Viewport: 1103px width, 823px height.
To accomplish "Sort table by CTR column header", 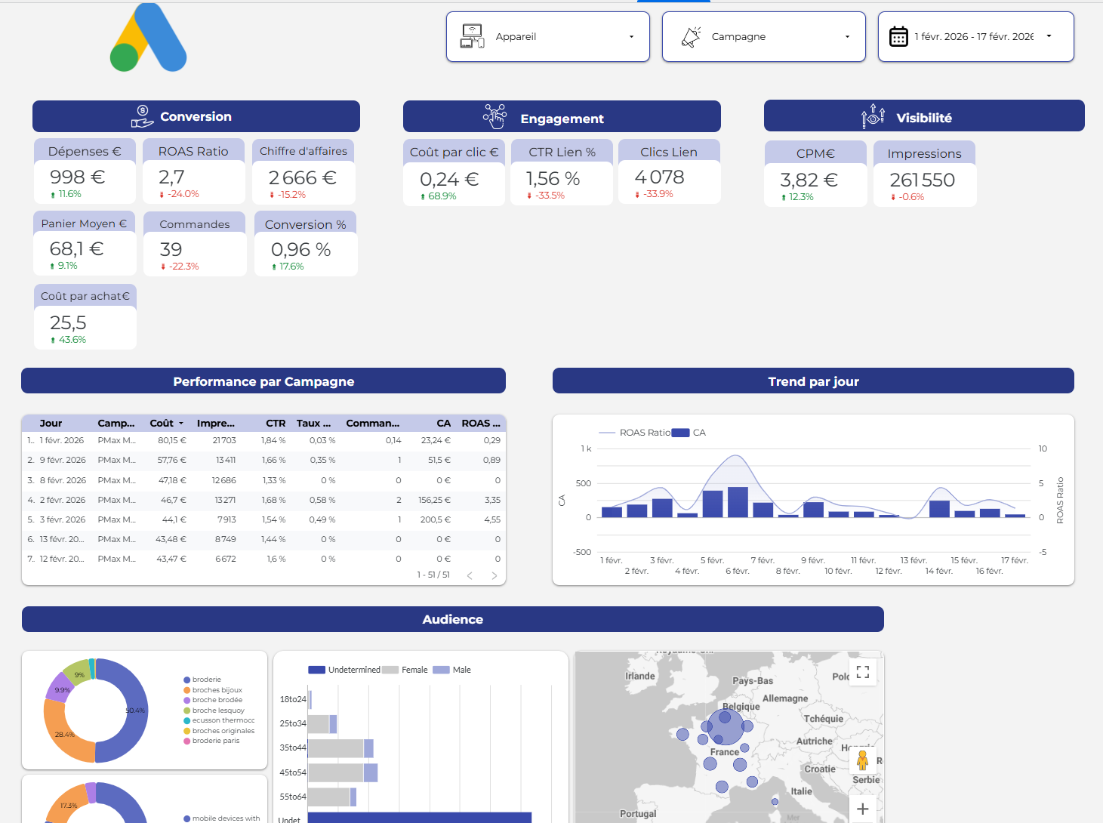I will (276, 424).
